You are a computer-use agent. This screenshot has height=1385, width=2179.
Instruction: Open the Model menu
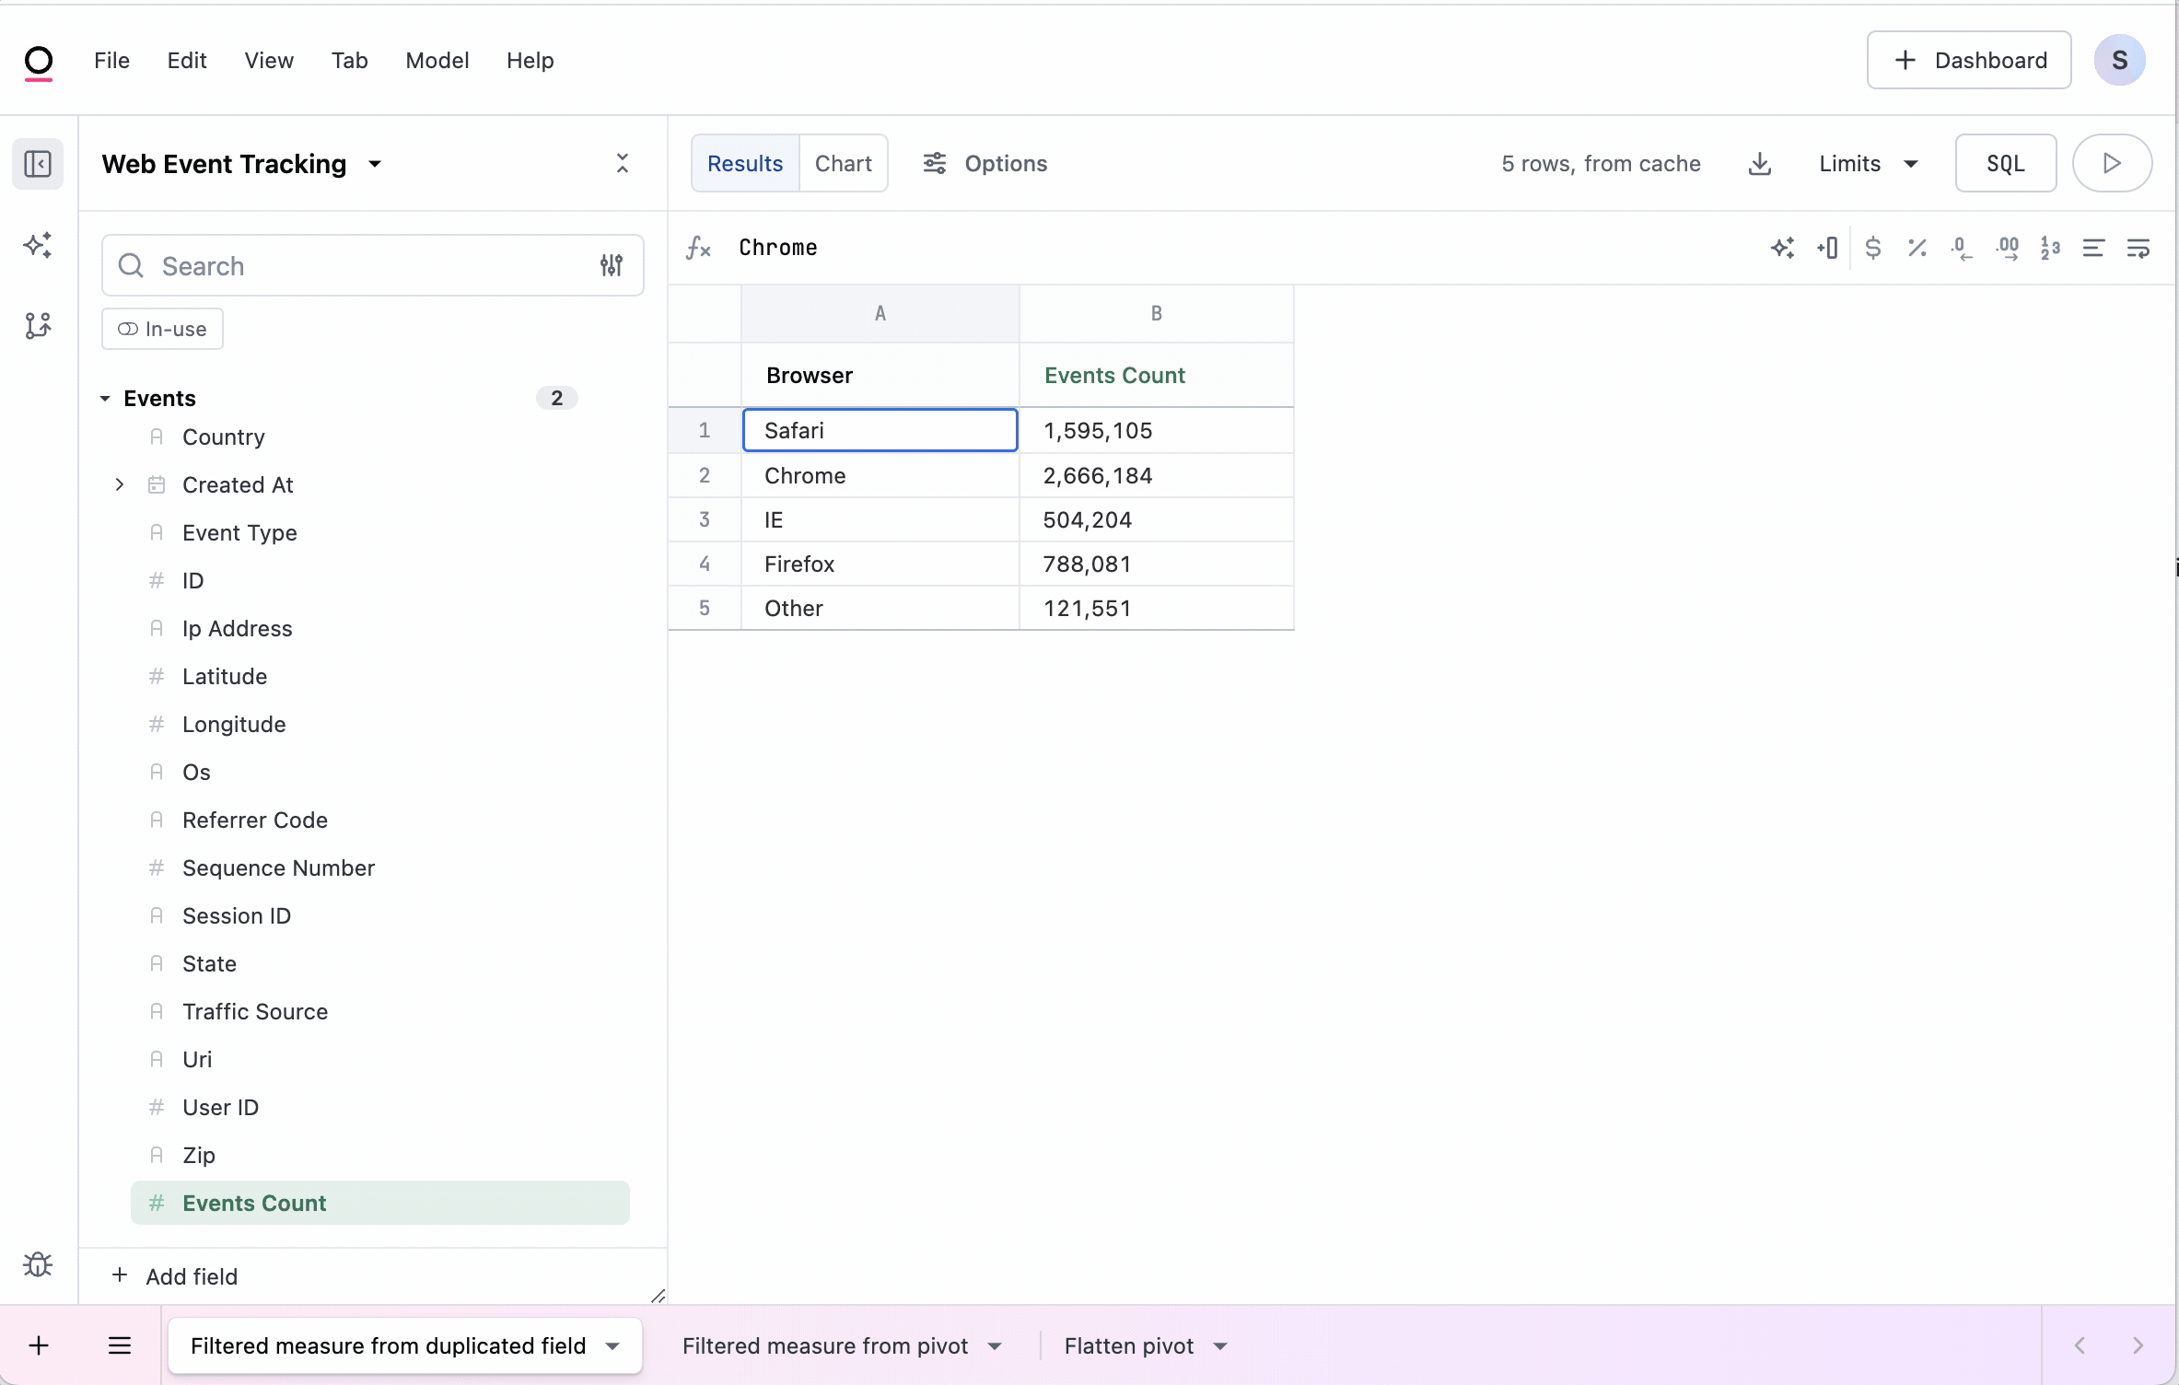point(437,61)
